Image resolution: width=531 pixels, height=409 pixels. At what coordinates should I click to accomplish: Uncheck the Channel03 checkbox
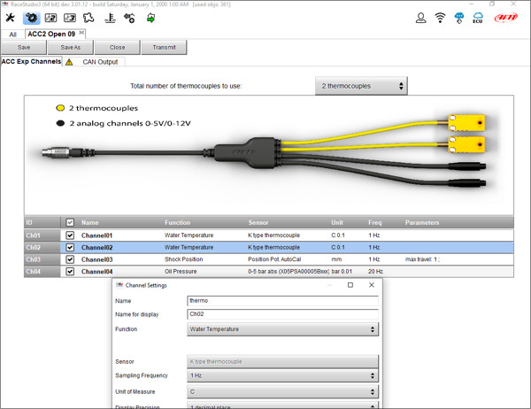pyautogui.click(x=71, y=259)
